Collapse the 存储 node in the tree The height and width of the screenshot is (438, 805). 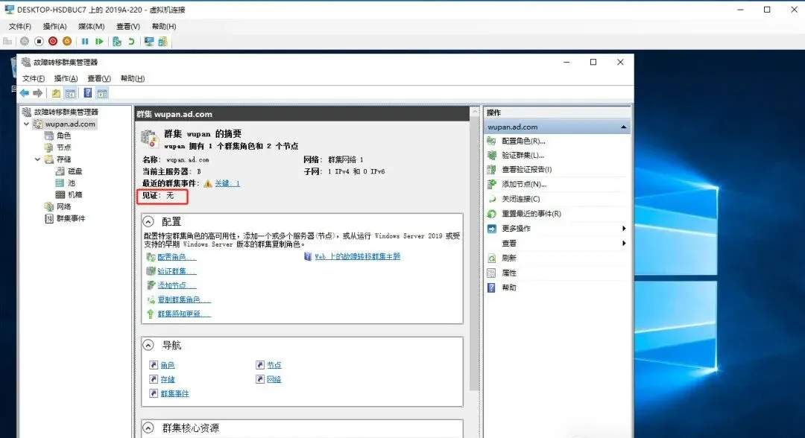pos(37,159)
